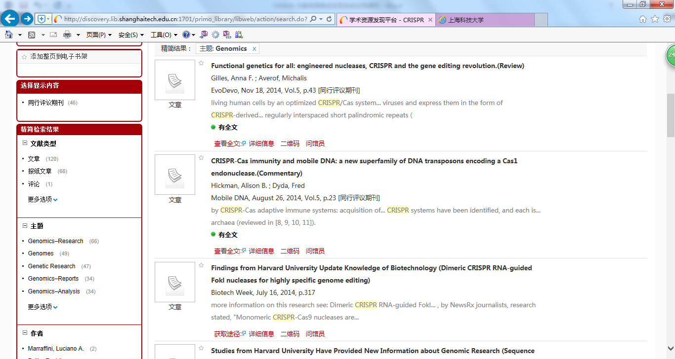Click the RSS feeds icon

click(x=32, y=35)
